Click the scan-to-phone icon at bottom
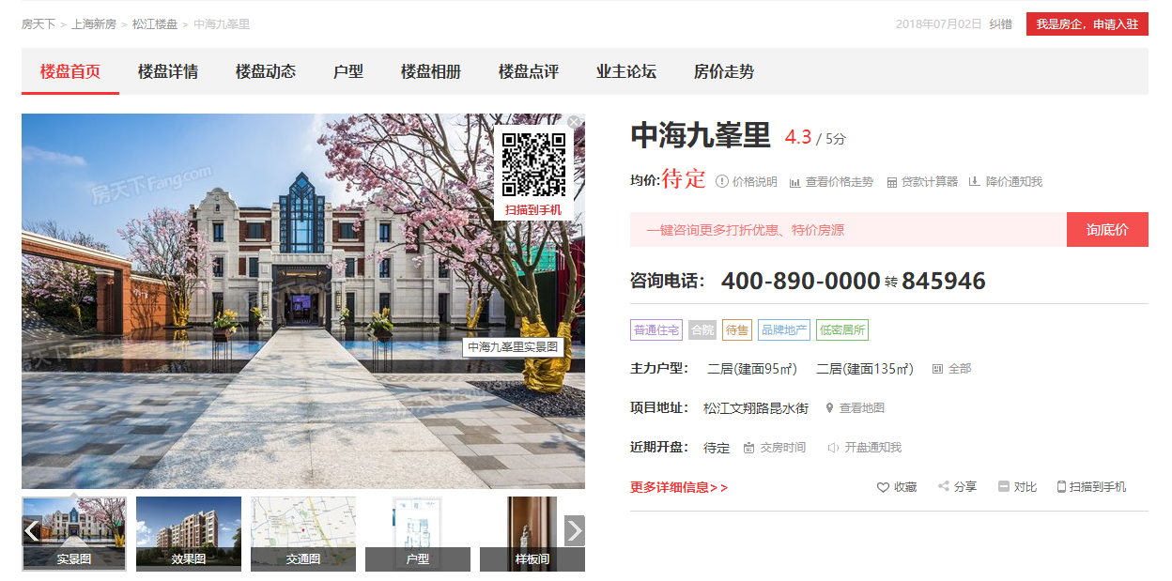The width and height of the screenshot is (1172, 581). coord(1061,486)
